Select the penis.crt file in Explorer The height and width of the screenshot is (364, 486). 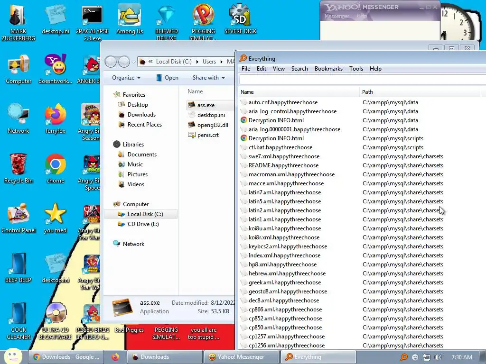(x=204, y=135)
